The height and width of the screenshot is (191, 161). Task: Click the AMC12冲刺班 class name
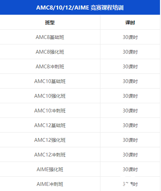50,155
